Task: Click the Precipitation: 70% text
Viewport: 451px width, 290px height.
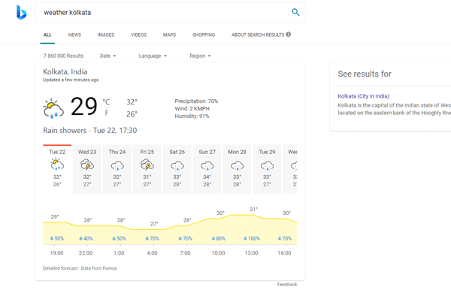Action: tap(196, 101)
